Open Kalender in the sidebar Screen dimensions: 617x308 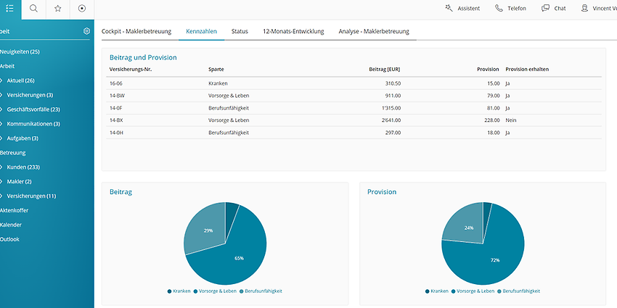pyautogui.click(x=11, y=225)
